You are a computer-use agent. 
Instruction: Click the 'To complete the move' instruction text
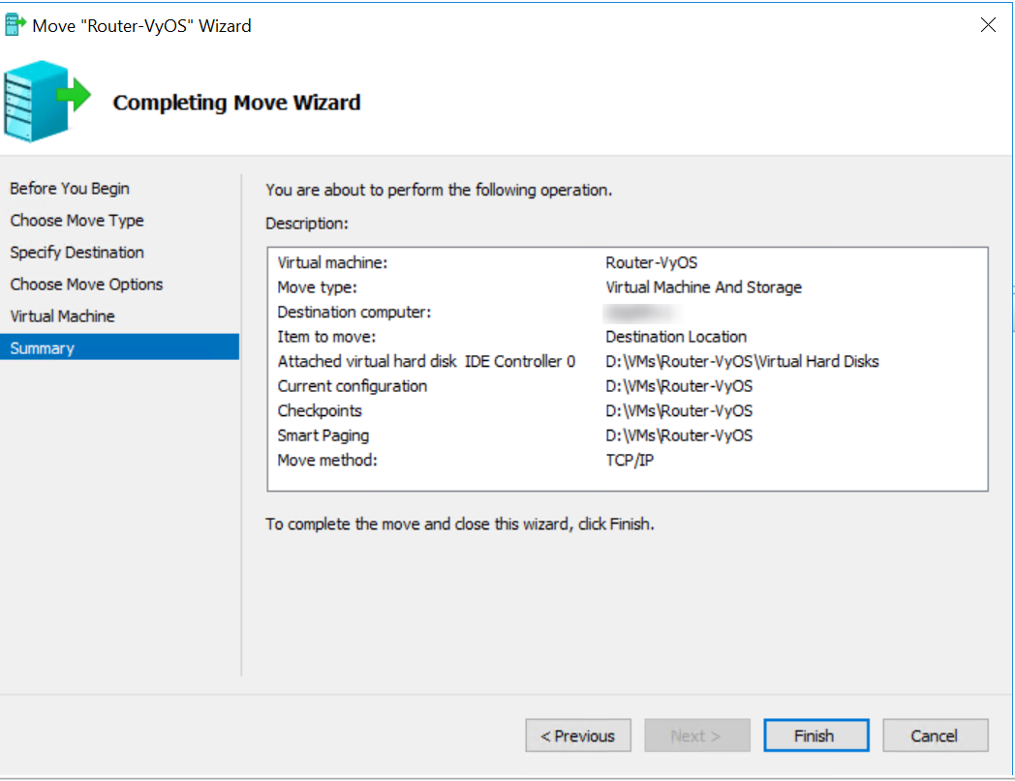[x=460, y=524]
